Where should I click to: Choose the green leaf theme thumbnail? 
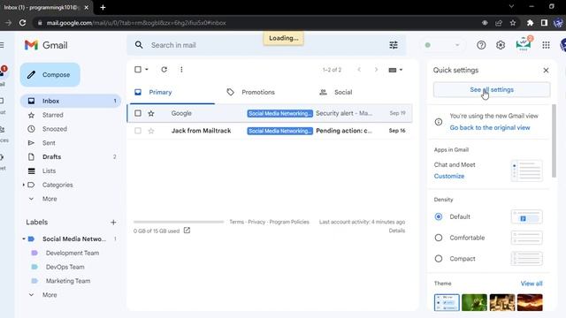click(474, 302)
